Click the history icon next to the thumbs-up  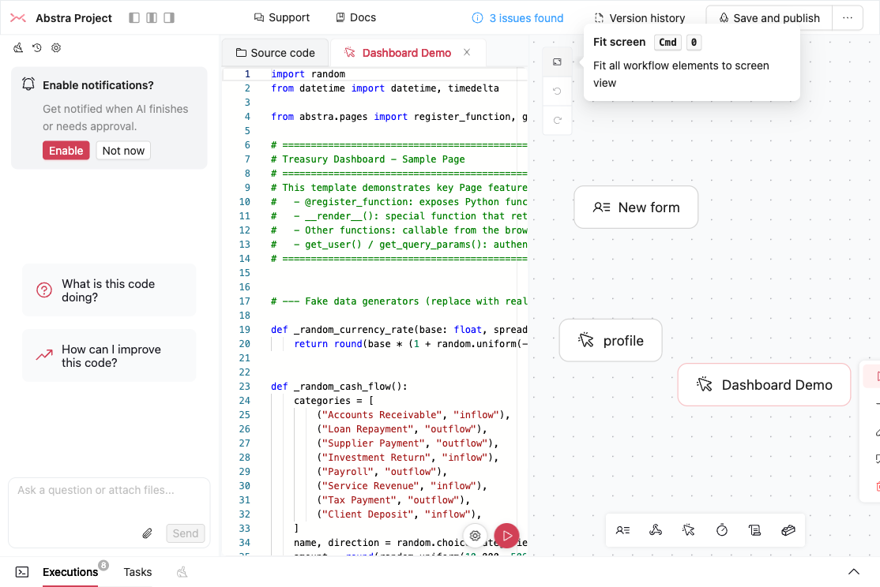pos(36,47)
